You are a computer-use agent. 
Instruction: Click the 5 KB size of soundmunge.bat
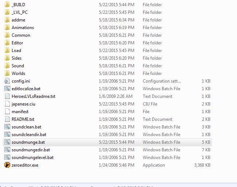(206, 142)
